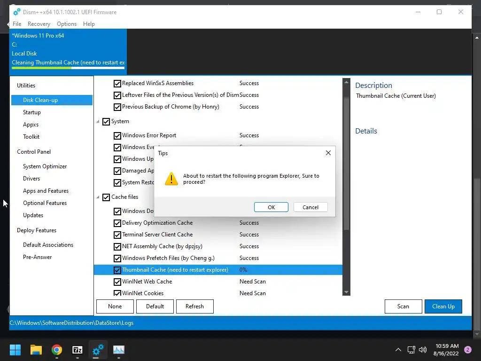
Task: Click the warning triangle icon in Tips dialog
Action: (171, 179)
